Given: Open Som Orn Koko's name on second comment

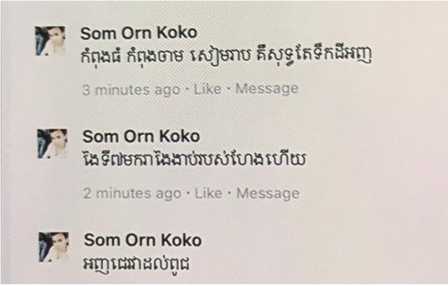Looking at the screenshot, I should coord(142,136).
